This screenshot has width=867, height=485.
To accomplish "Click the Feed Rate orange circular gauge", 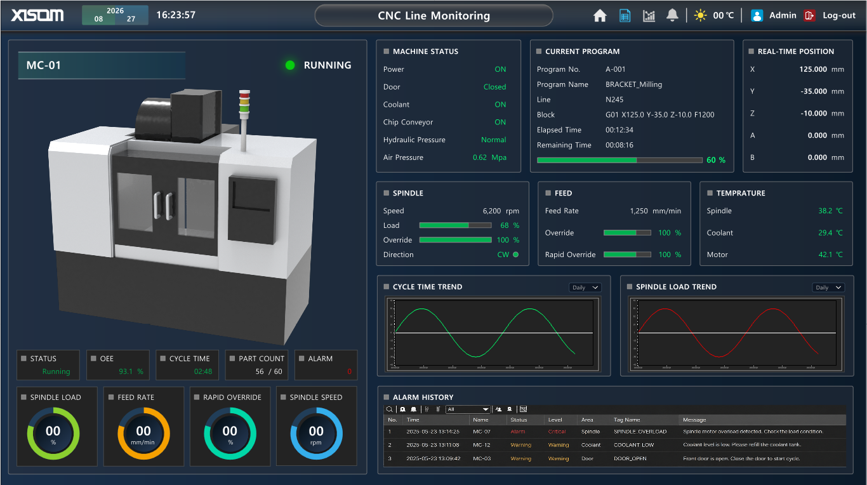I will [143, 434].
